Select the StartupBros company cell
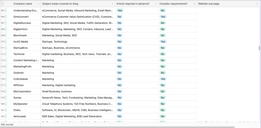 24,48
